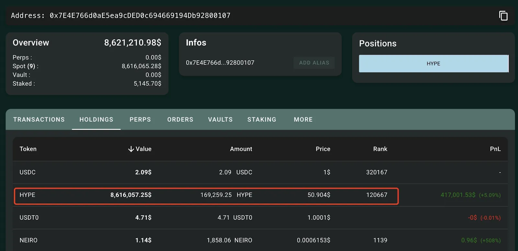
Task: Sort holdings by Token column header
Action: pyautogui.click(x=28, y=149)
